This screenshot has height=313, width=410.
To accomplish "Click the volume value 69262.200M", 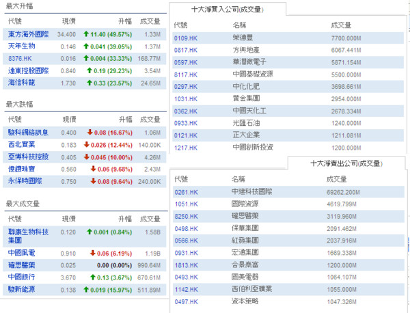I will (x=343, y=192).
